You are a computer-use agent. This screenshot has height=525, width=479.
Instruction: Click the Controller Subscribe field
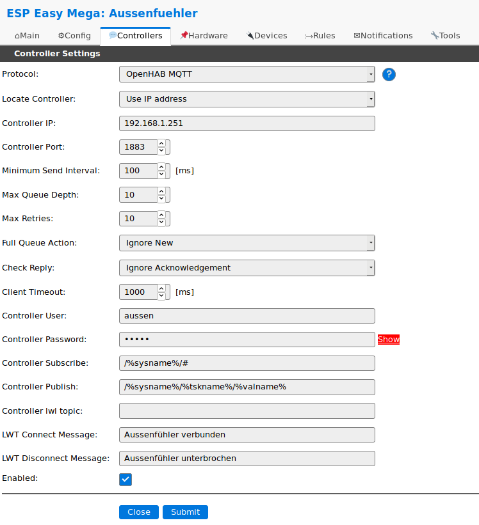click(247, 363)
